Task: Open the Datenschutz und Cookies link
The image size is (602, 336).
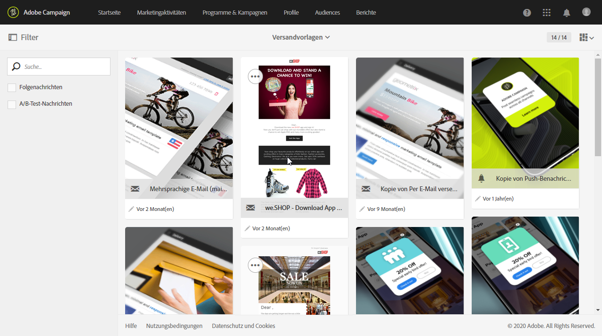Action: (244, 326)
